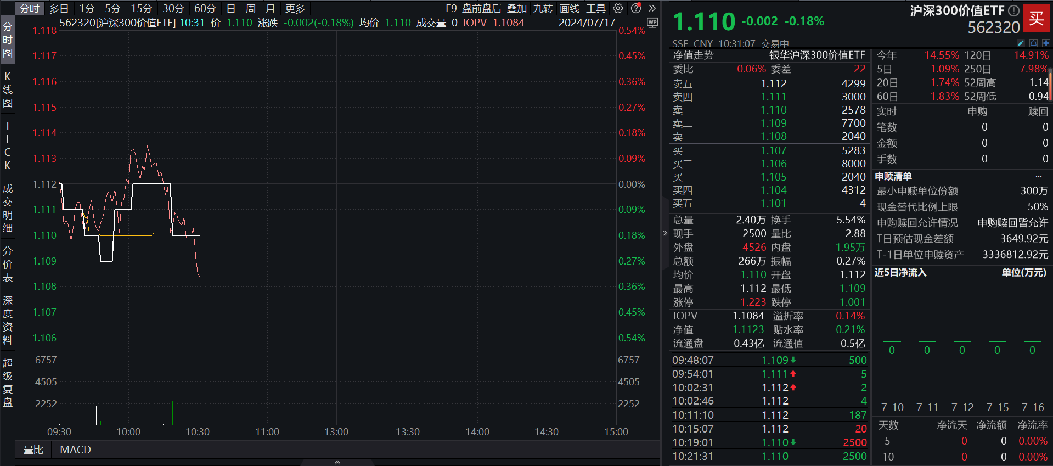The image size is (1053, 466).
Task: Collapse side panel with divider arrow
Action: click(665, 233)
